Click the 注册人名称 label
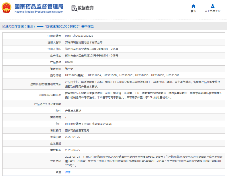 pyautogui.click(x=54, y=42)
